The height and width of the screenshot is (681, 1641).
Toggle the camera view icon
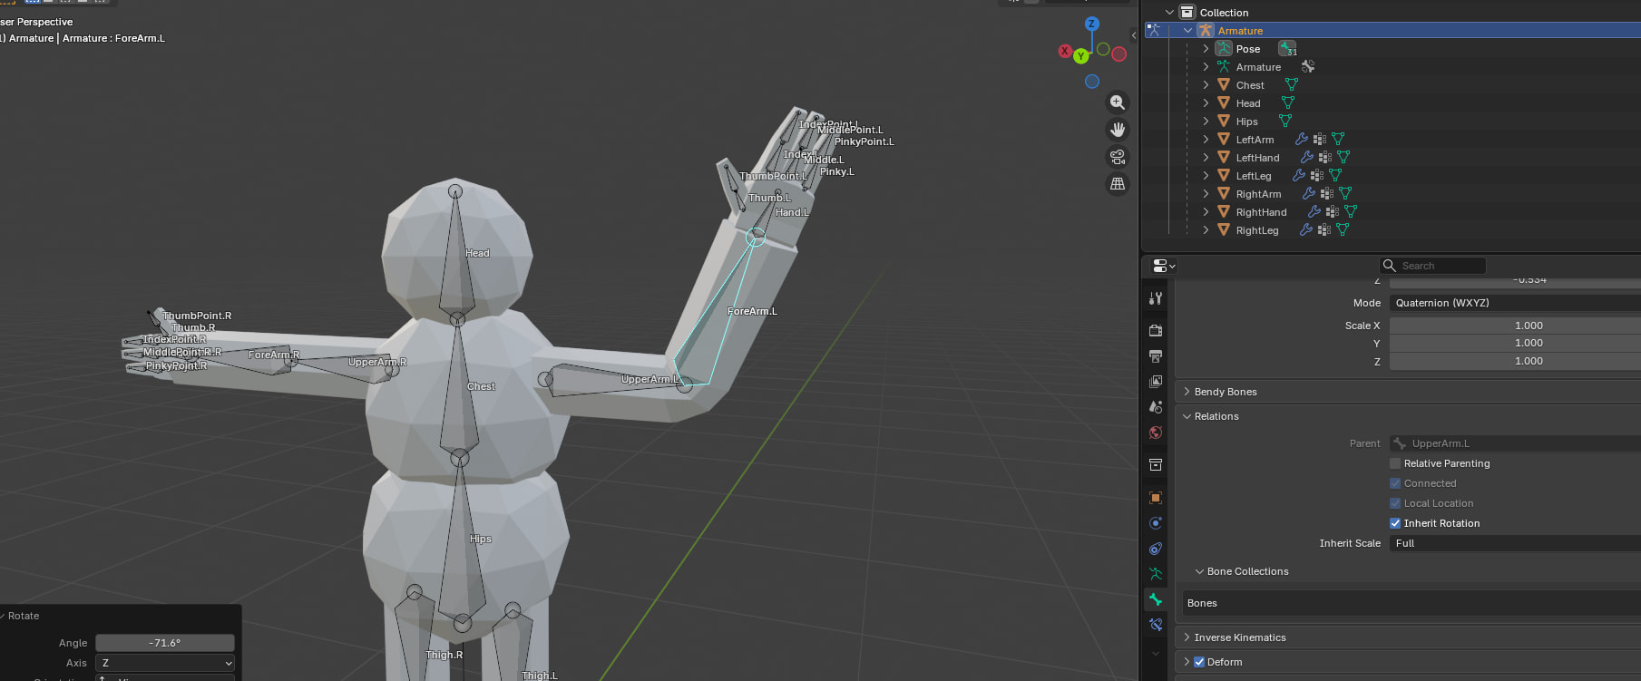1118,157
